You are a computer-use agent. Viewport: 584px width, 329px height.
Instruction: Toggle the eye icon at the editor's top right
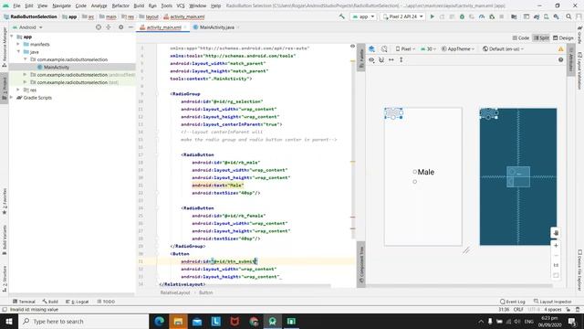(x=352, y=47)
